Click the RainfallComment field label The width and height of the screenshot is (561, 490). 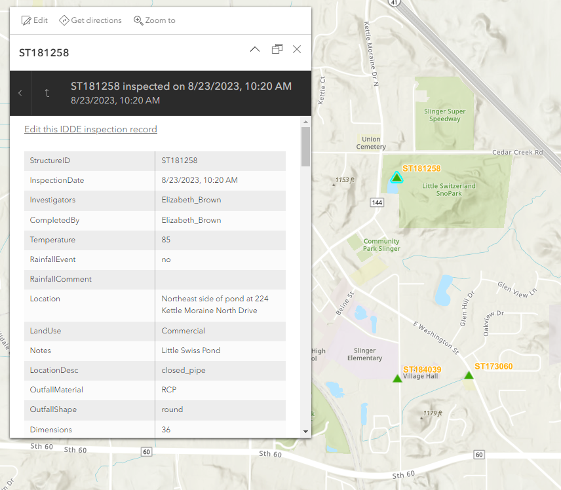[60, 279]
